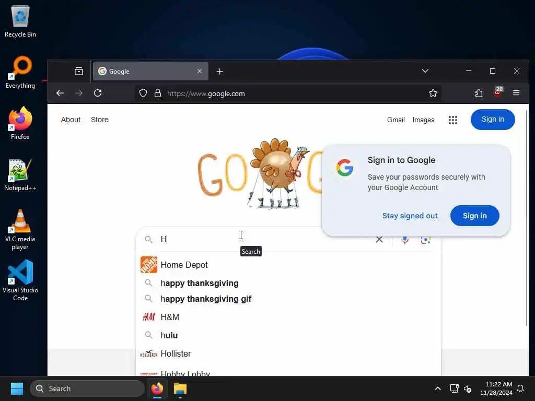535x401 pixels.
Task: Select the Google tab
Action: pyautogui.click(x=150, y=71)
